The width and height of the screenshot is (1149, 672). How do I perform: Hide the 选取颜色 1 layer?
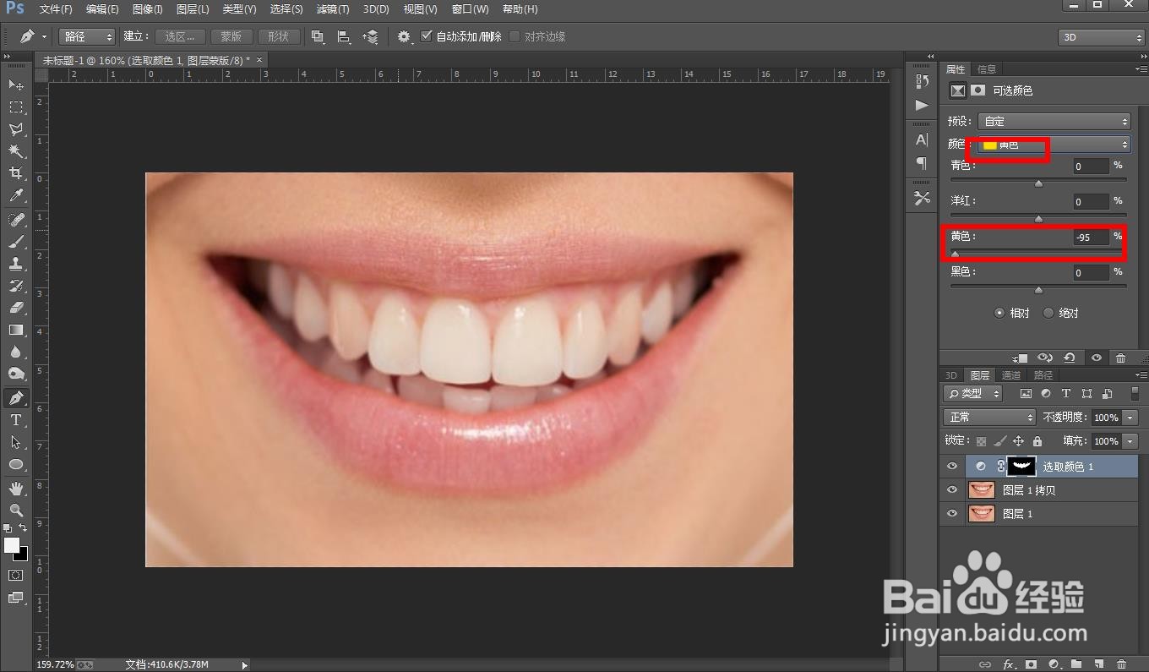[x=952, y=467]
